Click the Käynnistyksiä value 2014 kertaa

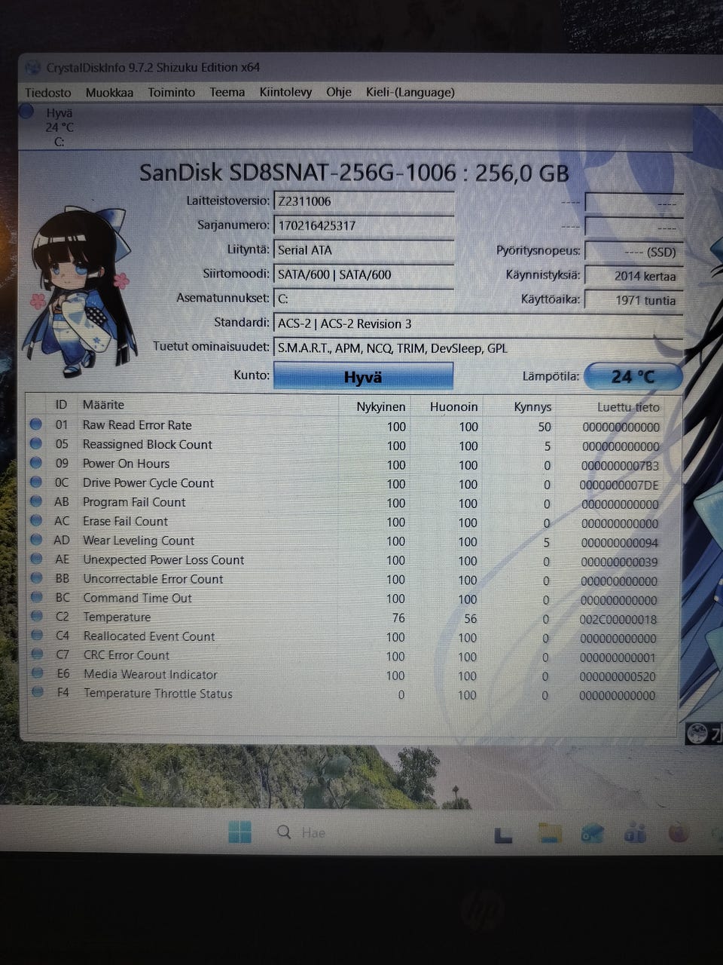coord(633,276)
